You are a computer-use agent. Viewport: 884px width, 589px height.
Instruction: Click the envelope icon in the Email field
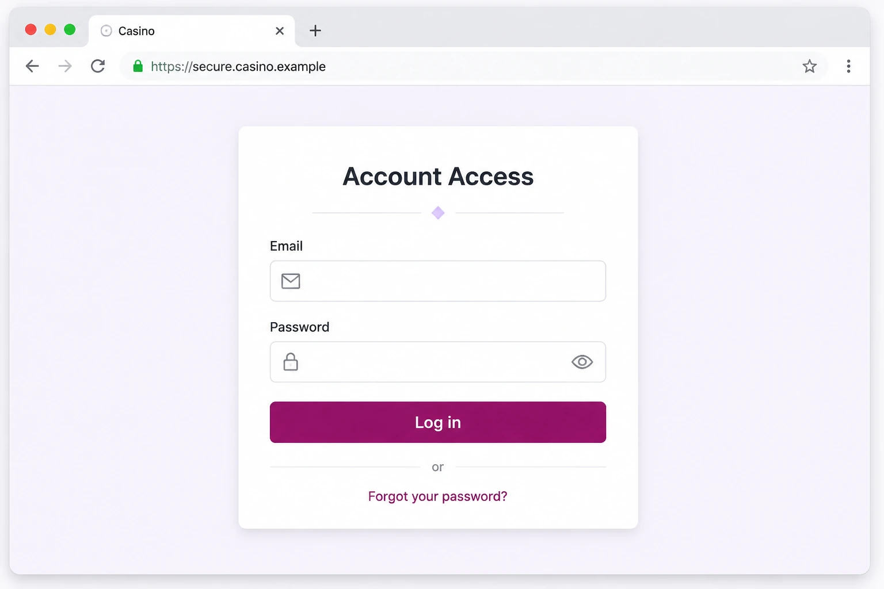[291, 281]
